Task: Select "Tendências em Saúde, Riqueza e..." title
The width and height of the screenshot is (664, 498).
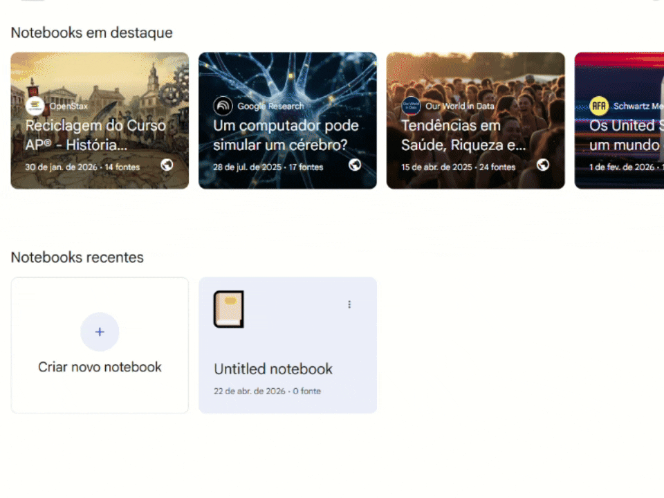Action: (x=463, y=135)
